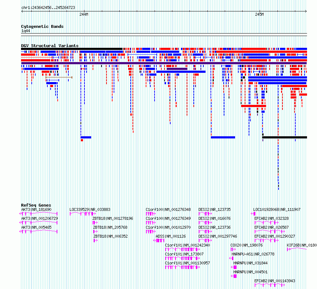This screenshot has width=317, height=289.
Task: Open C1orf100|NM_001012970 label
Action: coord(168,227)
